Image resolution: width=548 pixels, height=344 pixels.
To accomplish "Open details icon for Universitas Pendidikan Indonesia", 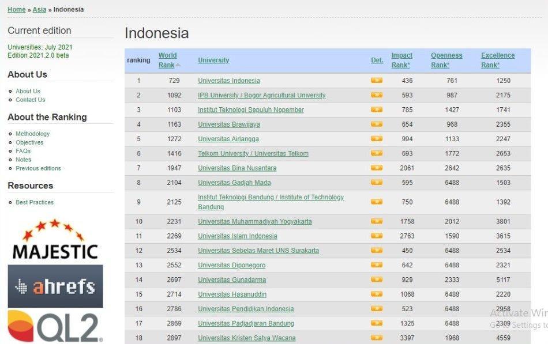I will [x=377, y=309].
